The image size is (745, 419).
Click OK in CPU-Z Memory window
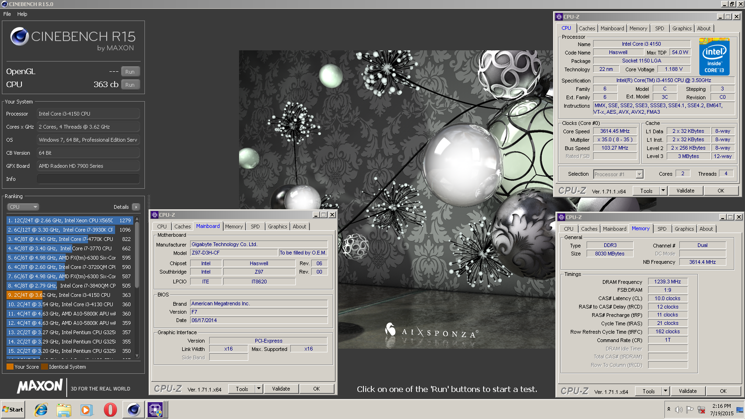[723, 391]
